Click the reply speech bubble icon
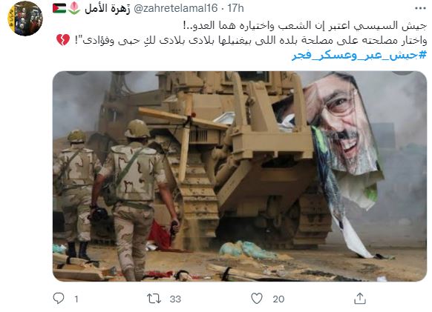This screenshot has height=312, width=432. (59, 299)
